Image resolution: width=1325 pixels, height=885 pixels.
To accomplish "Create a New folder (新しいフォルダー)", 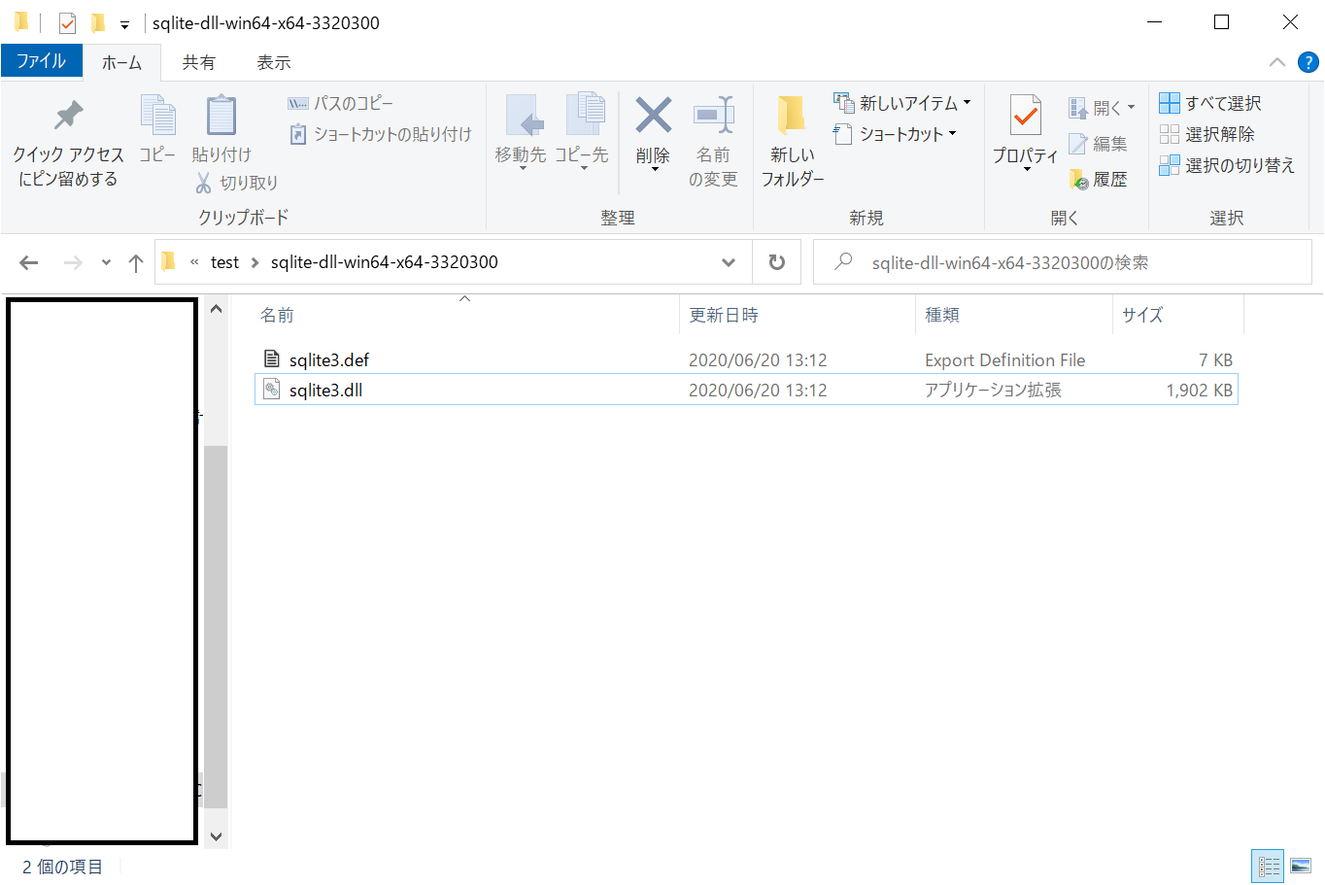I will [793, 142].
